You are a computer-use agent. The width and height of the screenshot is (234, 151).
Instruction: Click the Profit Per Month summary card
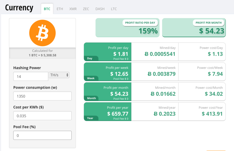(x=194, y=28)
